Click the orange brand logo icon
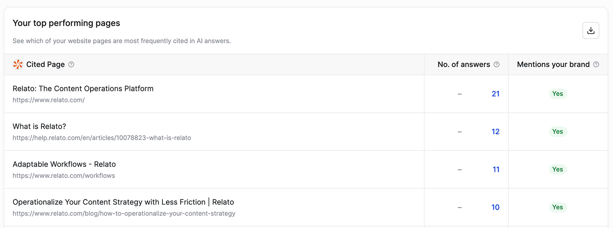Image resolution: width=613 pixels, height=228 pixels. [18, 64]
